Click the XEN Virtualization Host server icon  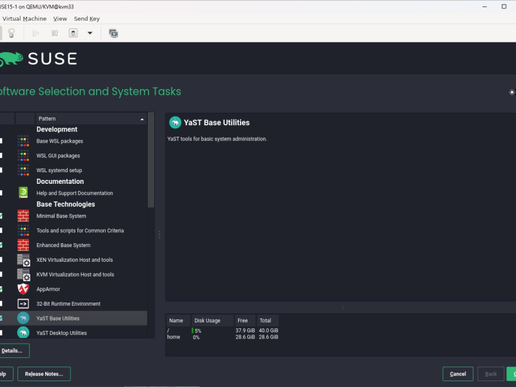pos(23,260)
